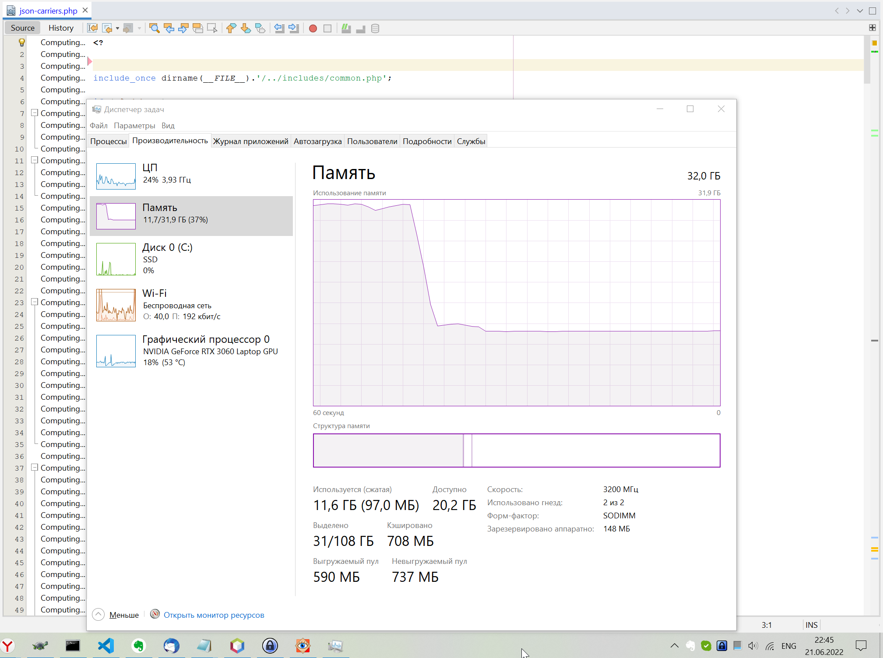Collapse the code fold at line 7
The height and width of the screenshot is (658, 883).
34,113
